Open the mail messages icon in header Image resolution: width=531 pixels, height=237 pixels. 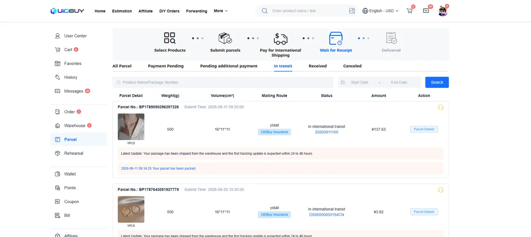click(x=426, y=11)
